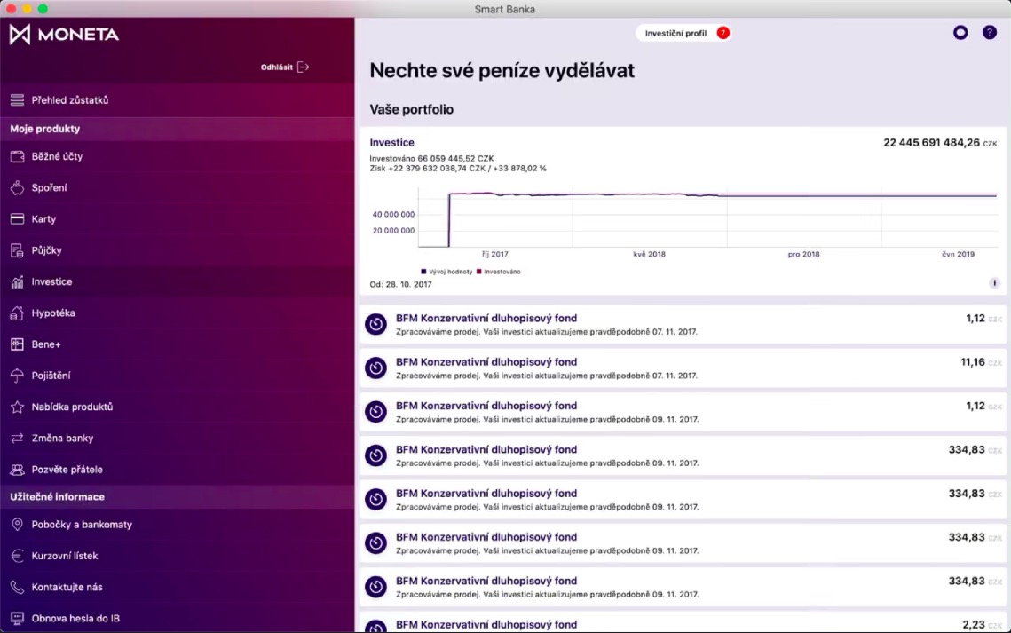Click the Investice card title
This screenshot has width=1011, height=633.
(392, 142)
